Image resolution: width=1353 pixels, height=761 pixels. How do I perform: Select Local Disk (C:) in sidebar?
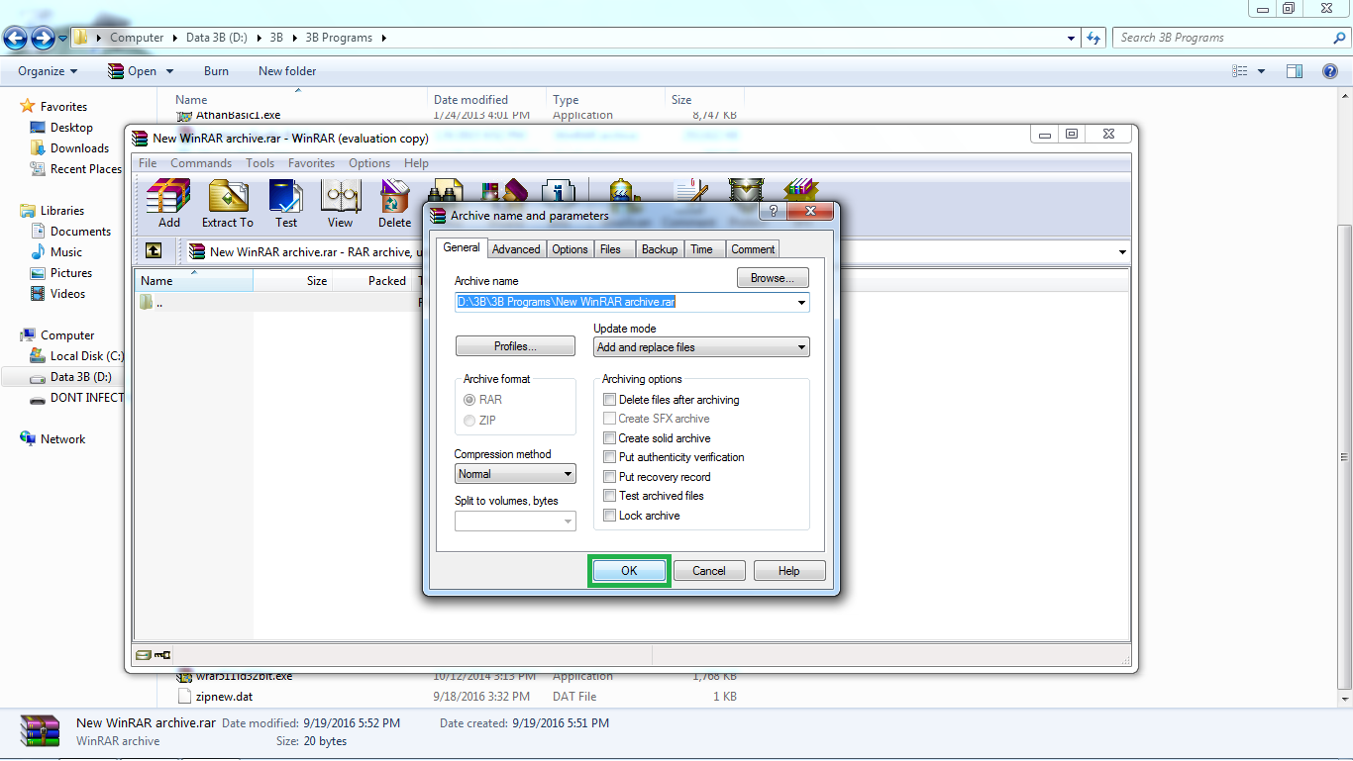tap(77, 356)
